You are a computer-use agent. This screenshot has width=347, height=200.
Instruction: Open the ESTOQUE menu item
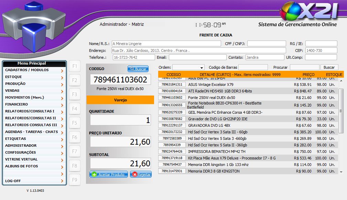click(x=31, y=77)
